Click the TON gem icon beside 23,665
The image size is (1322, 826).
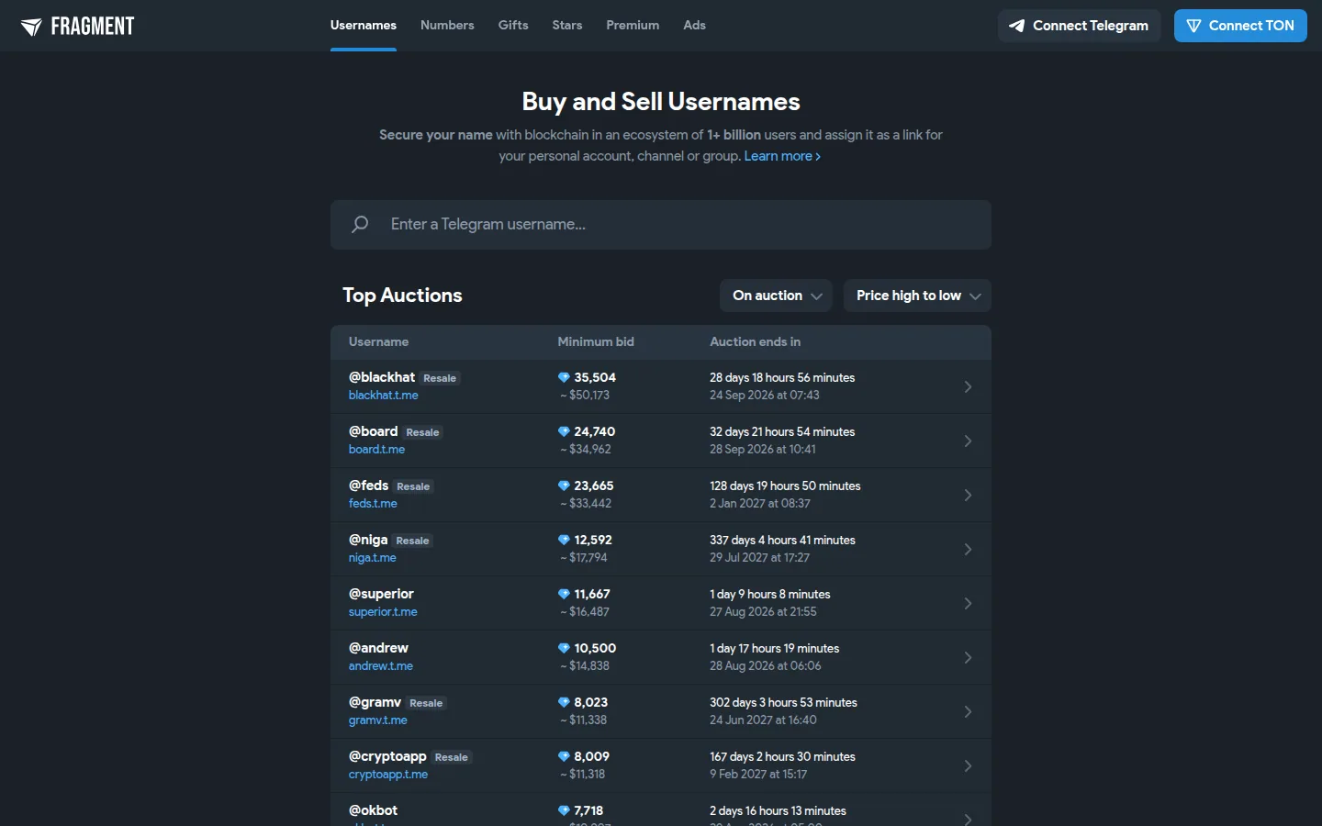click(x=564, y=486)
